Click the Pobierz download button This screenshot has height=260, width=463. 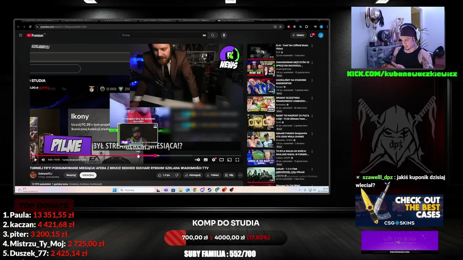(x=213, y=175)
